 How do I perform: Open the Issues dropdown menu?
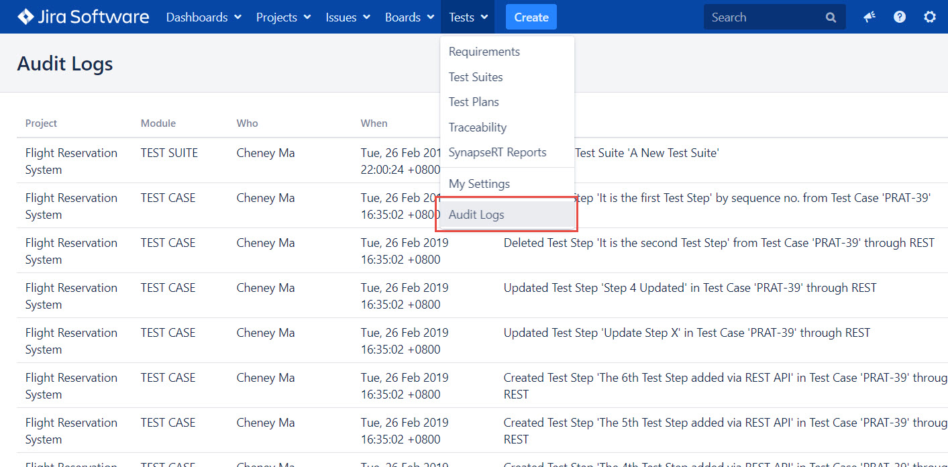coord(348,17)
